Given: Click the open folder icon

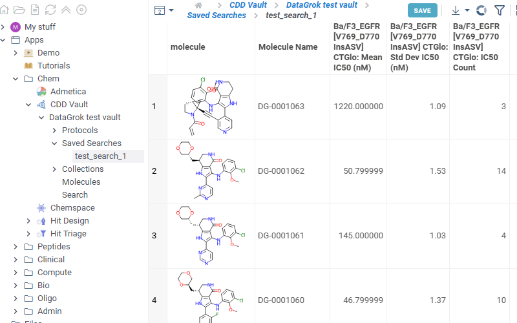Looking at the screenshot, I should coord(19,10).
